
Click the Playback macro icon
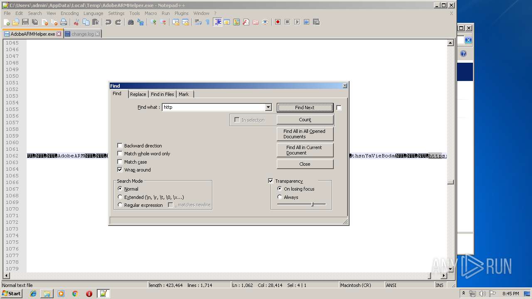[x=297, y=22]
